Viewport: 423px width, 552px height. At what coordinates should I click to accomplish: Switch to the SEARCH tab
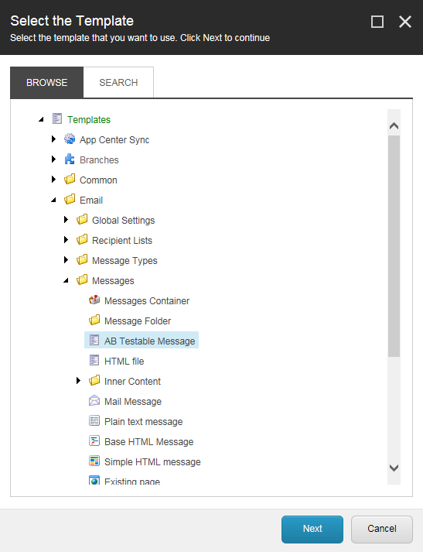(118, 82)
